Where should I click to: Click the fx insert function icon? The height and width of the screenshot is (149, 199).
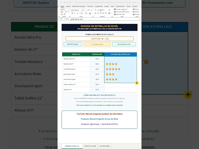(x=67, y=19)
